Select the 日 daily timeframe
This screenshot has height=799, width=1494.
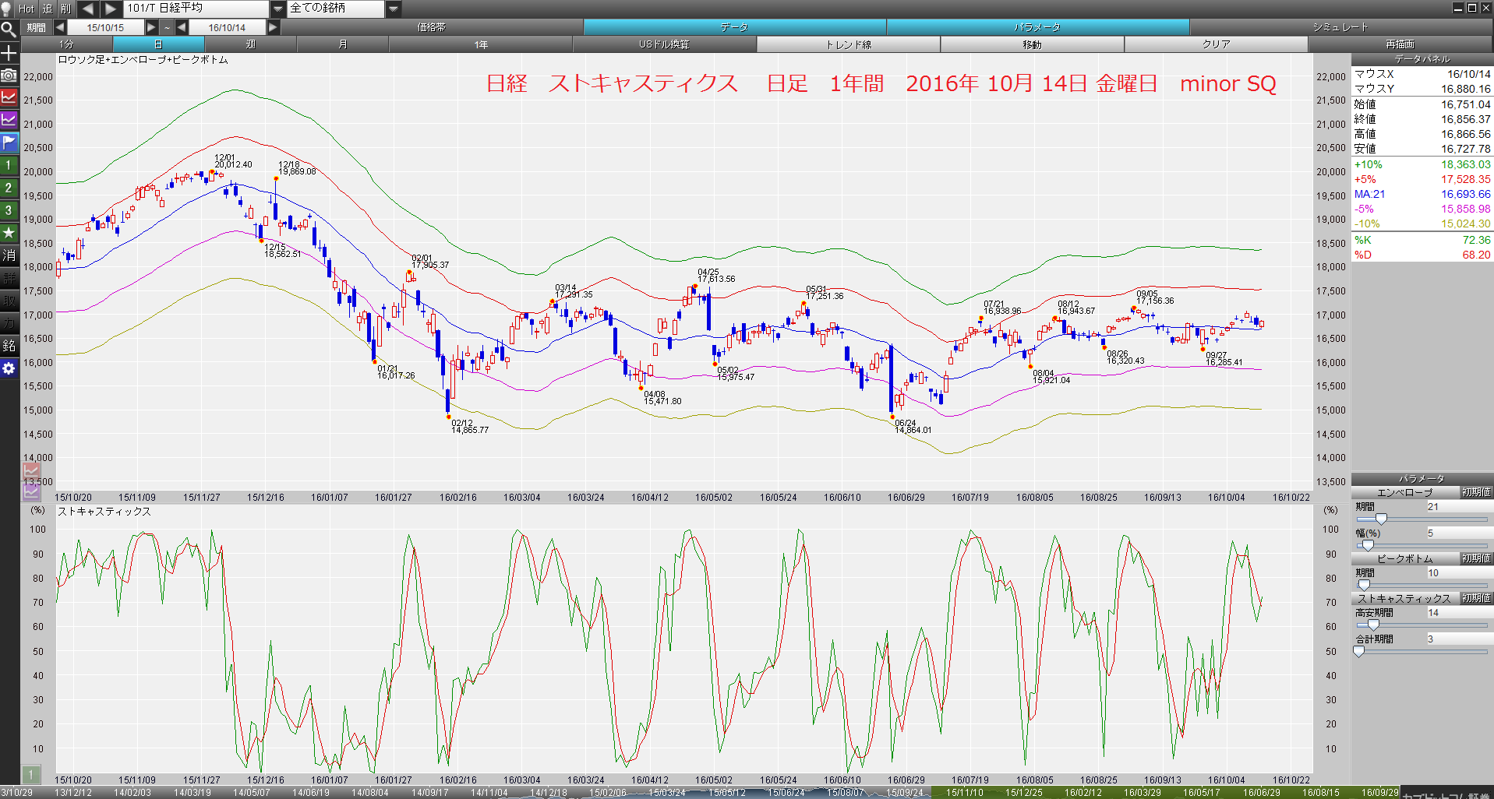click(x=159, y=44)
